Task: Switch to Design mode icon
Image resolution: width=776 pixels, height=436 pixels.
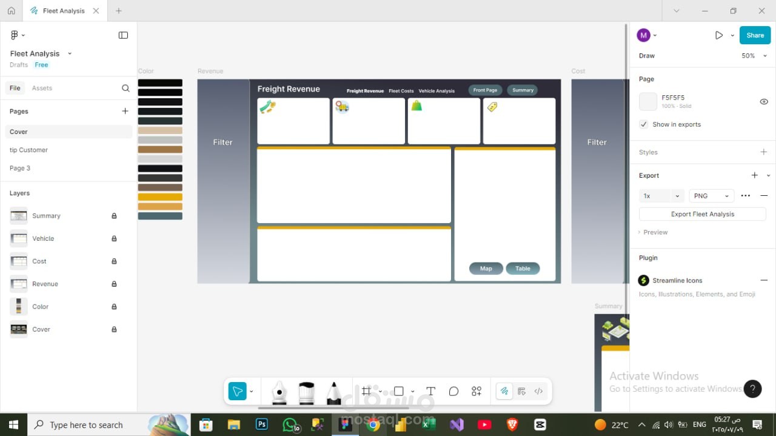Action: tap(521, 391)
